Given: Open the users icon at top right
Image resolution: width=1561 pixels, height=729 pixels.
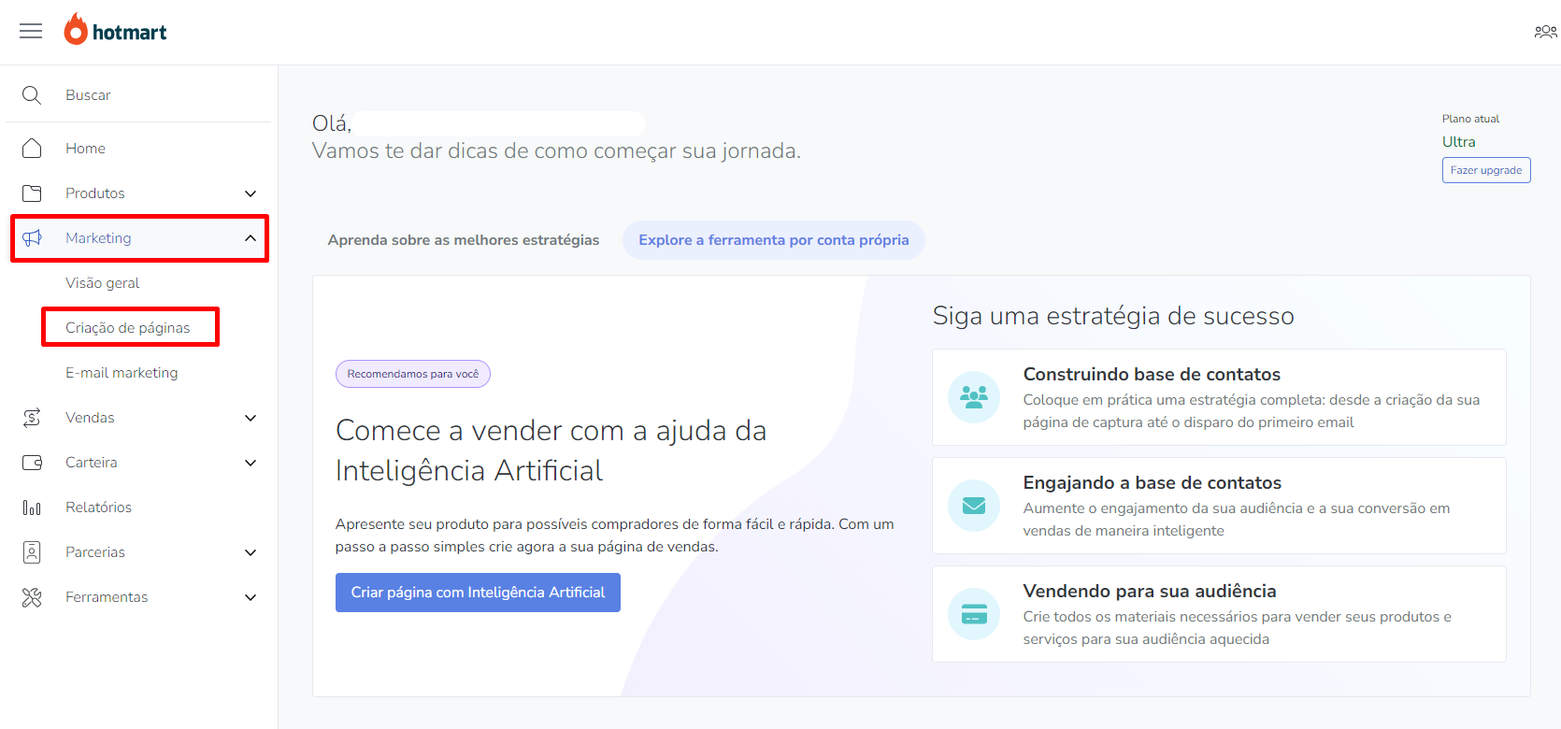Looking at the screenshot, I should [x=1545, y=32].
